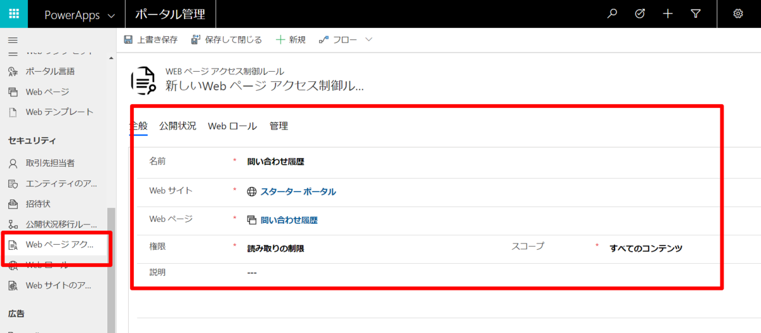Switch to the Web ロール tab
This screenshot has height=333, width=761.
232,126
